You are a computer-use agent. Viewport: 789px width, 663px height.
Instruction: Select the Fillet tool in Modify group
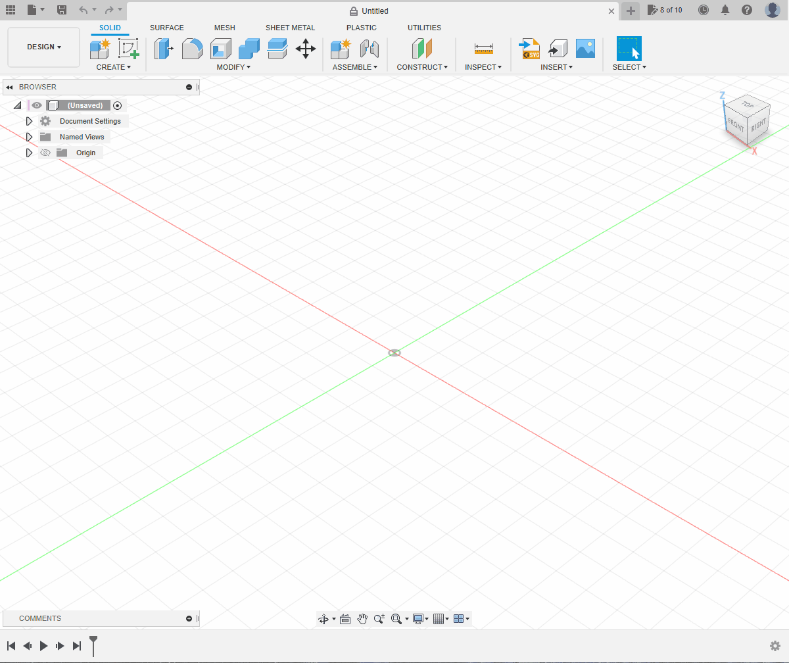pyautogui.click(x=192, y=49)
